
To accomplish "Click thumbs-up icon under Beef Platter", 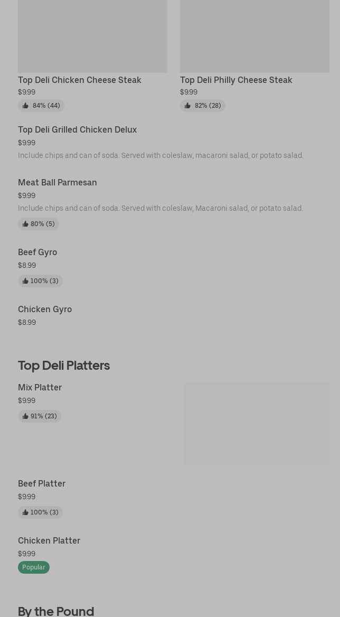I will [x=25, y=512].
